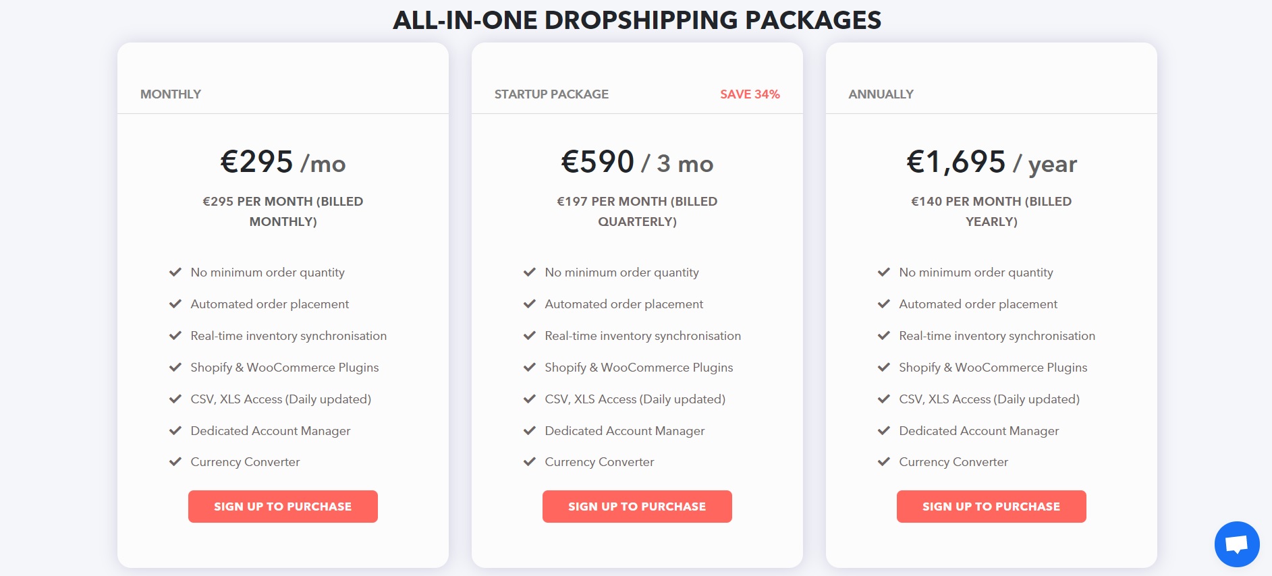Click the ALL-IN-ONE DROPSHIPPING PACKAGES heading
Image resolution: width=1272 pixels, height=576 pixels.
pyautogui.click(x=636, y=20)
